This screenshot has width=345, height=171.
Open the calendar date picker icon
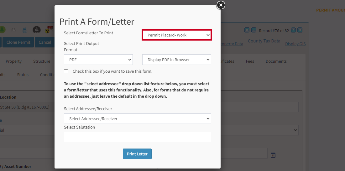pos(273,155)
